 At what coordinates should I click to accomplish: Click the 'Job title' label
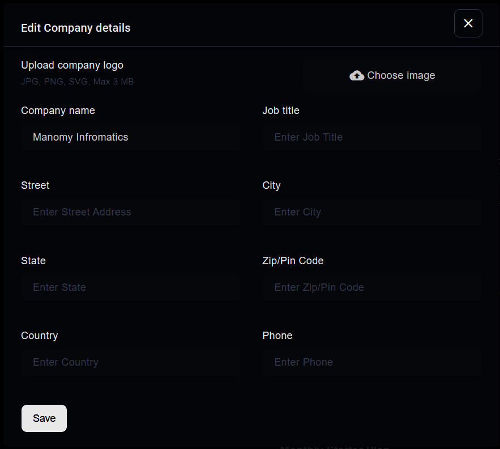(281, 111)
